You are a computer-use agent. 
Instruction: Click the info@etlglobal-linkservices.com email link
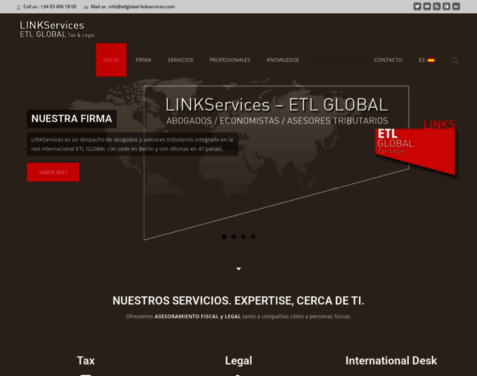(142, 7)
